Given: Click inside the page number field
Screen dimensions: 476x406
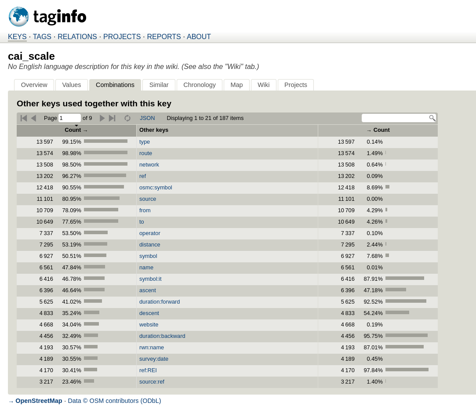Looking at the screenshot, I should click(69, 118).
